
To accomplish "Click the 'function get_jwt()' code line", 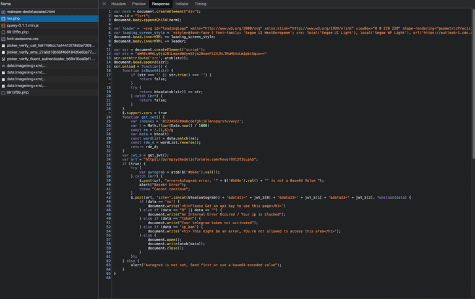I will (143, 117).
